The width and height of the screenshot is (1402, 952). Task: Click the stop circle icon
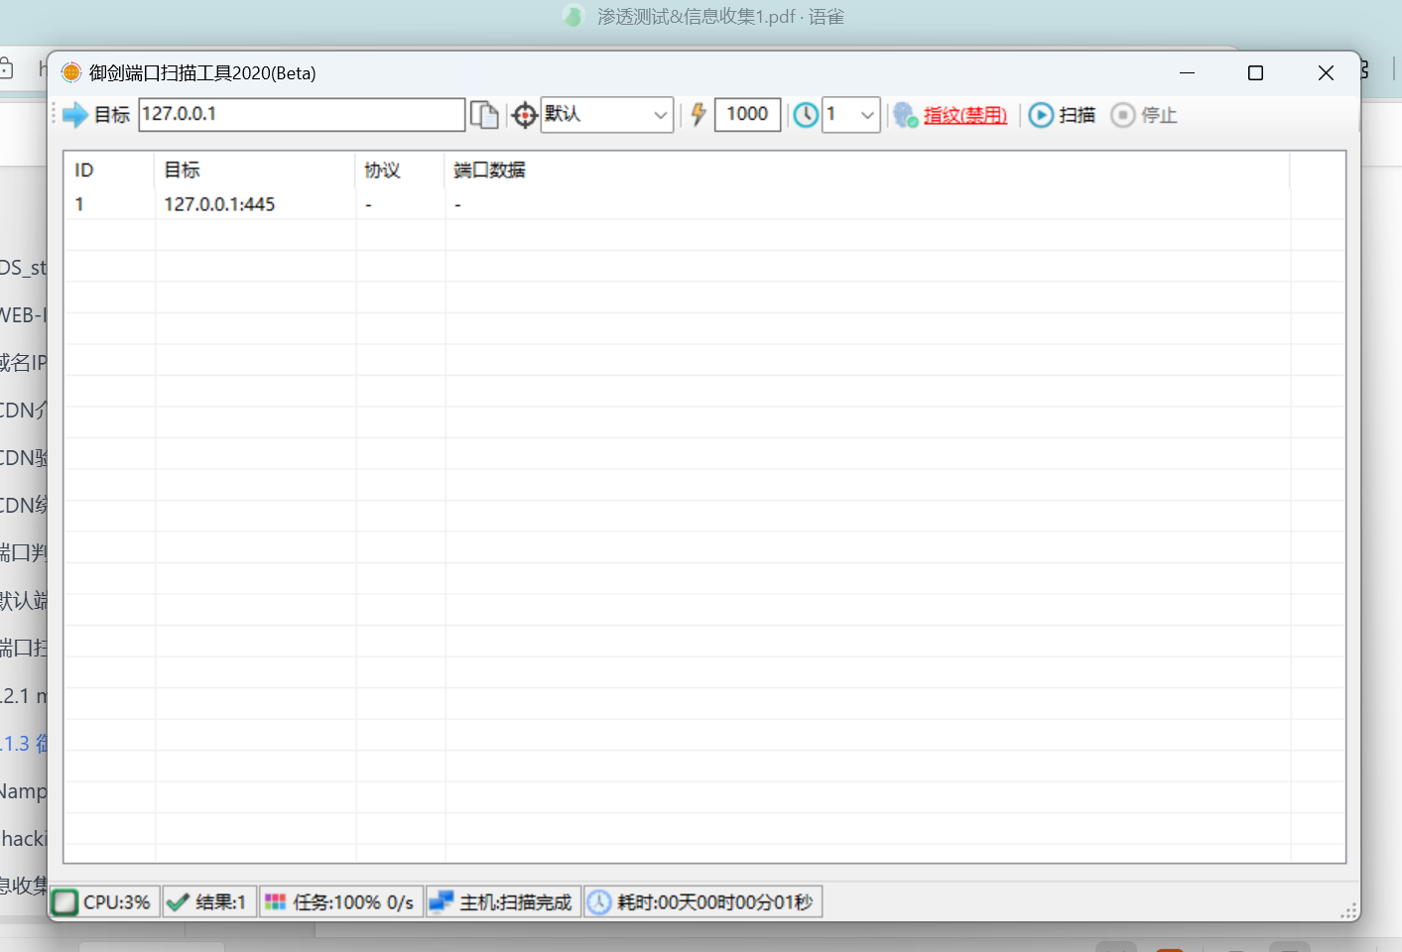[1122, 115]
